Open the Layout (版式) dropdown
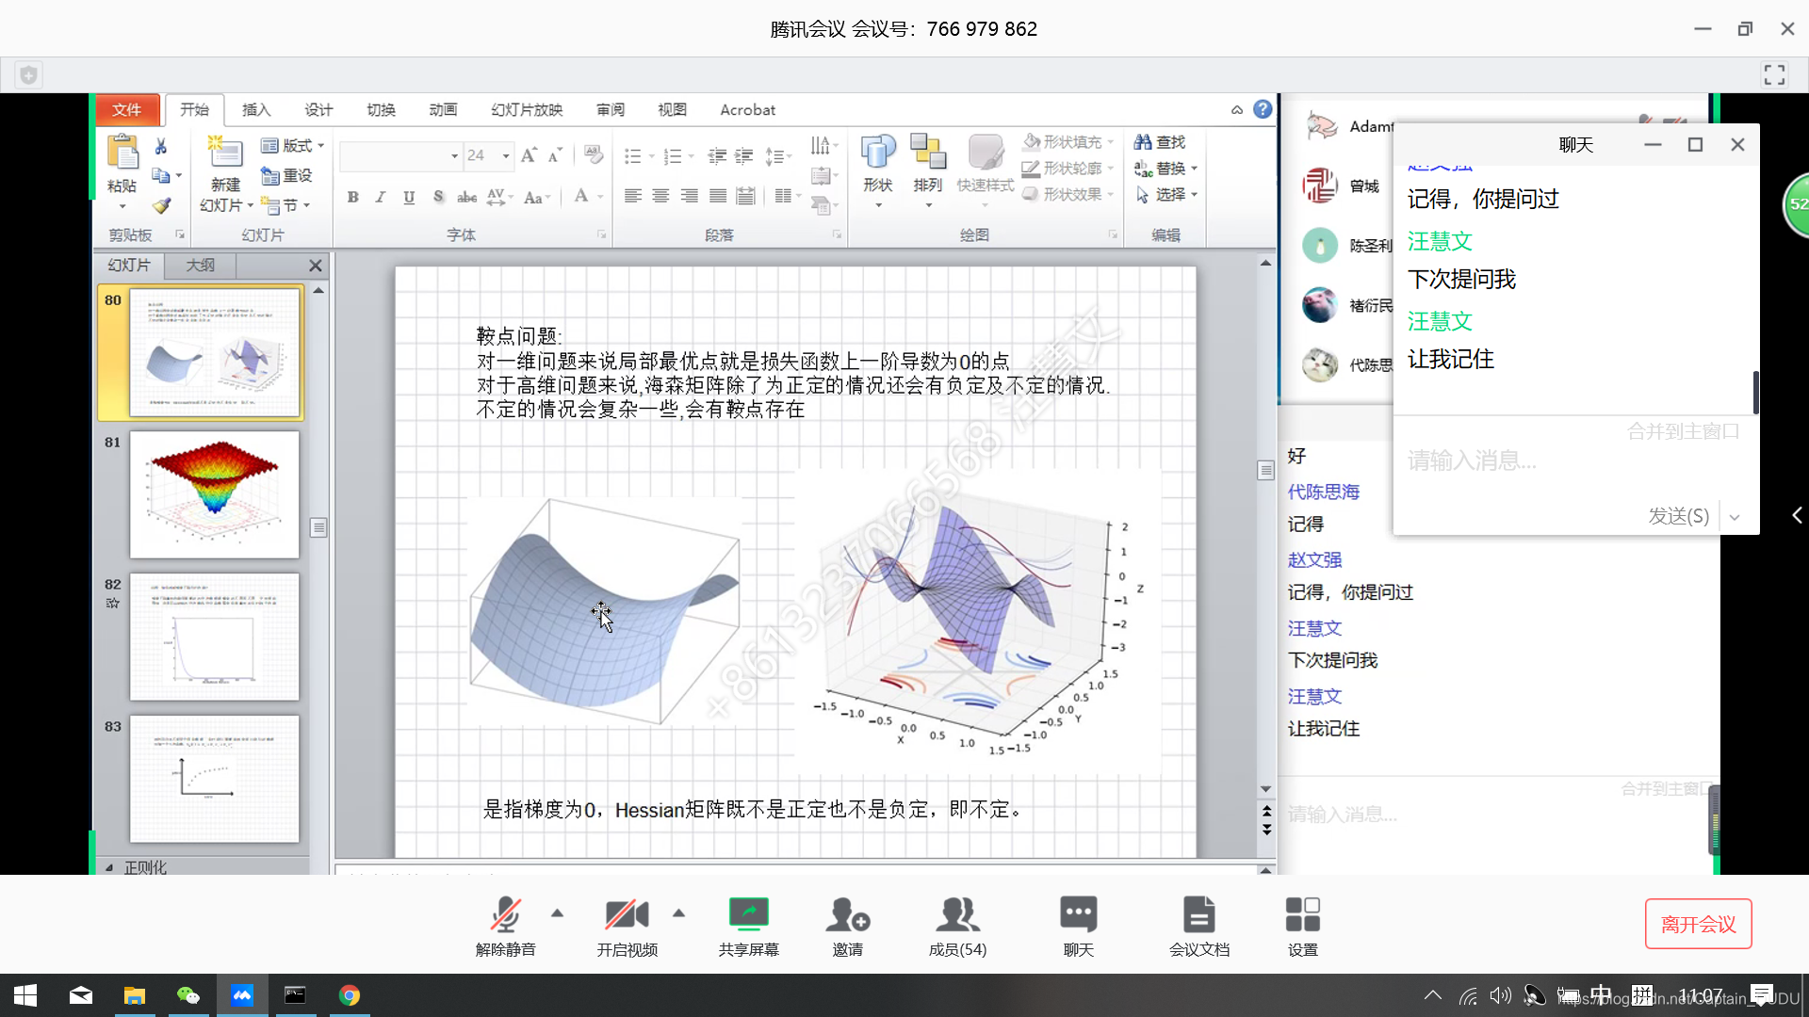1809x1017 pixels. [x=292, y=146]
